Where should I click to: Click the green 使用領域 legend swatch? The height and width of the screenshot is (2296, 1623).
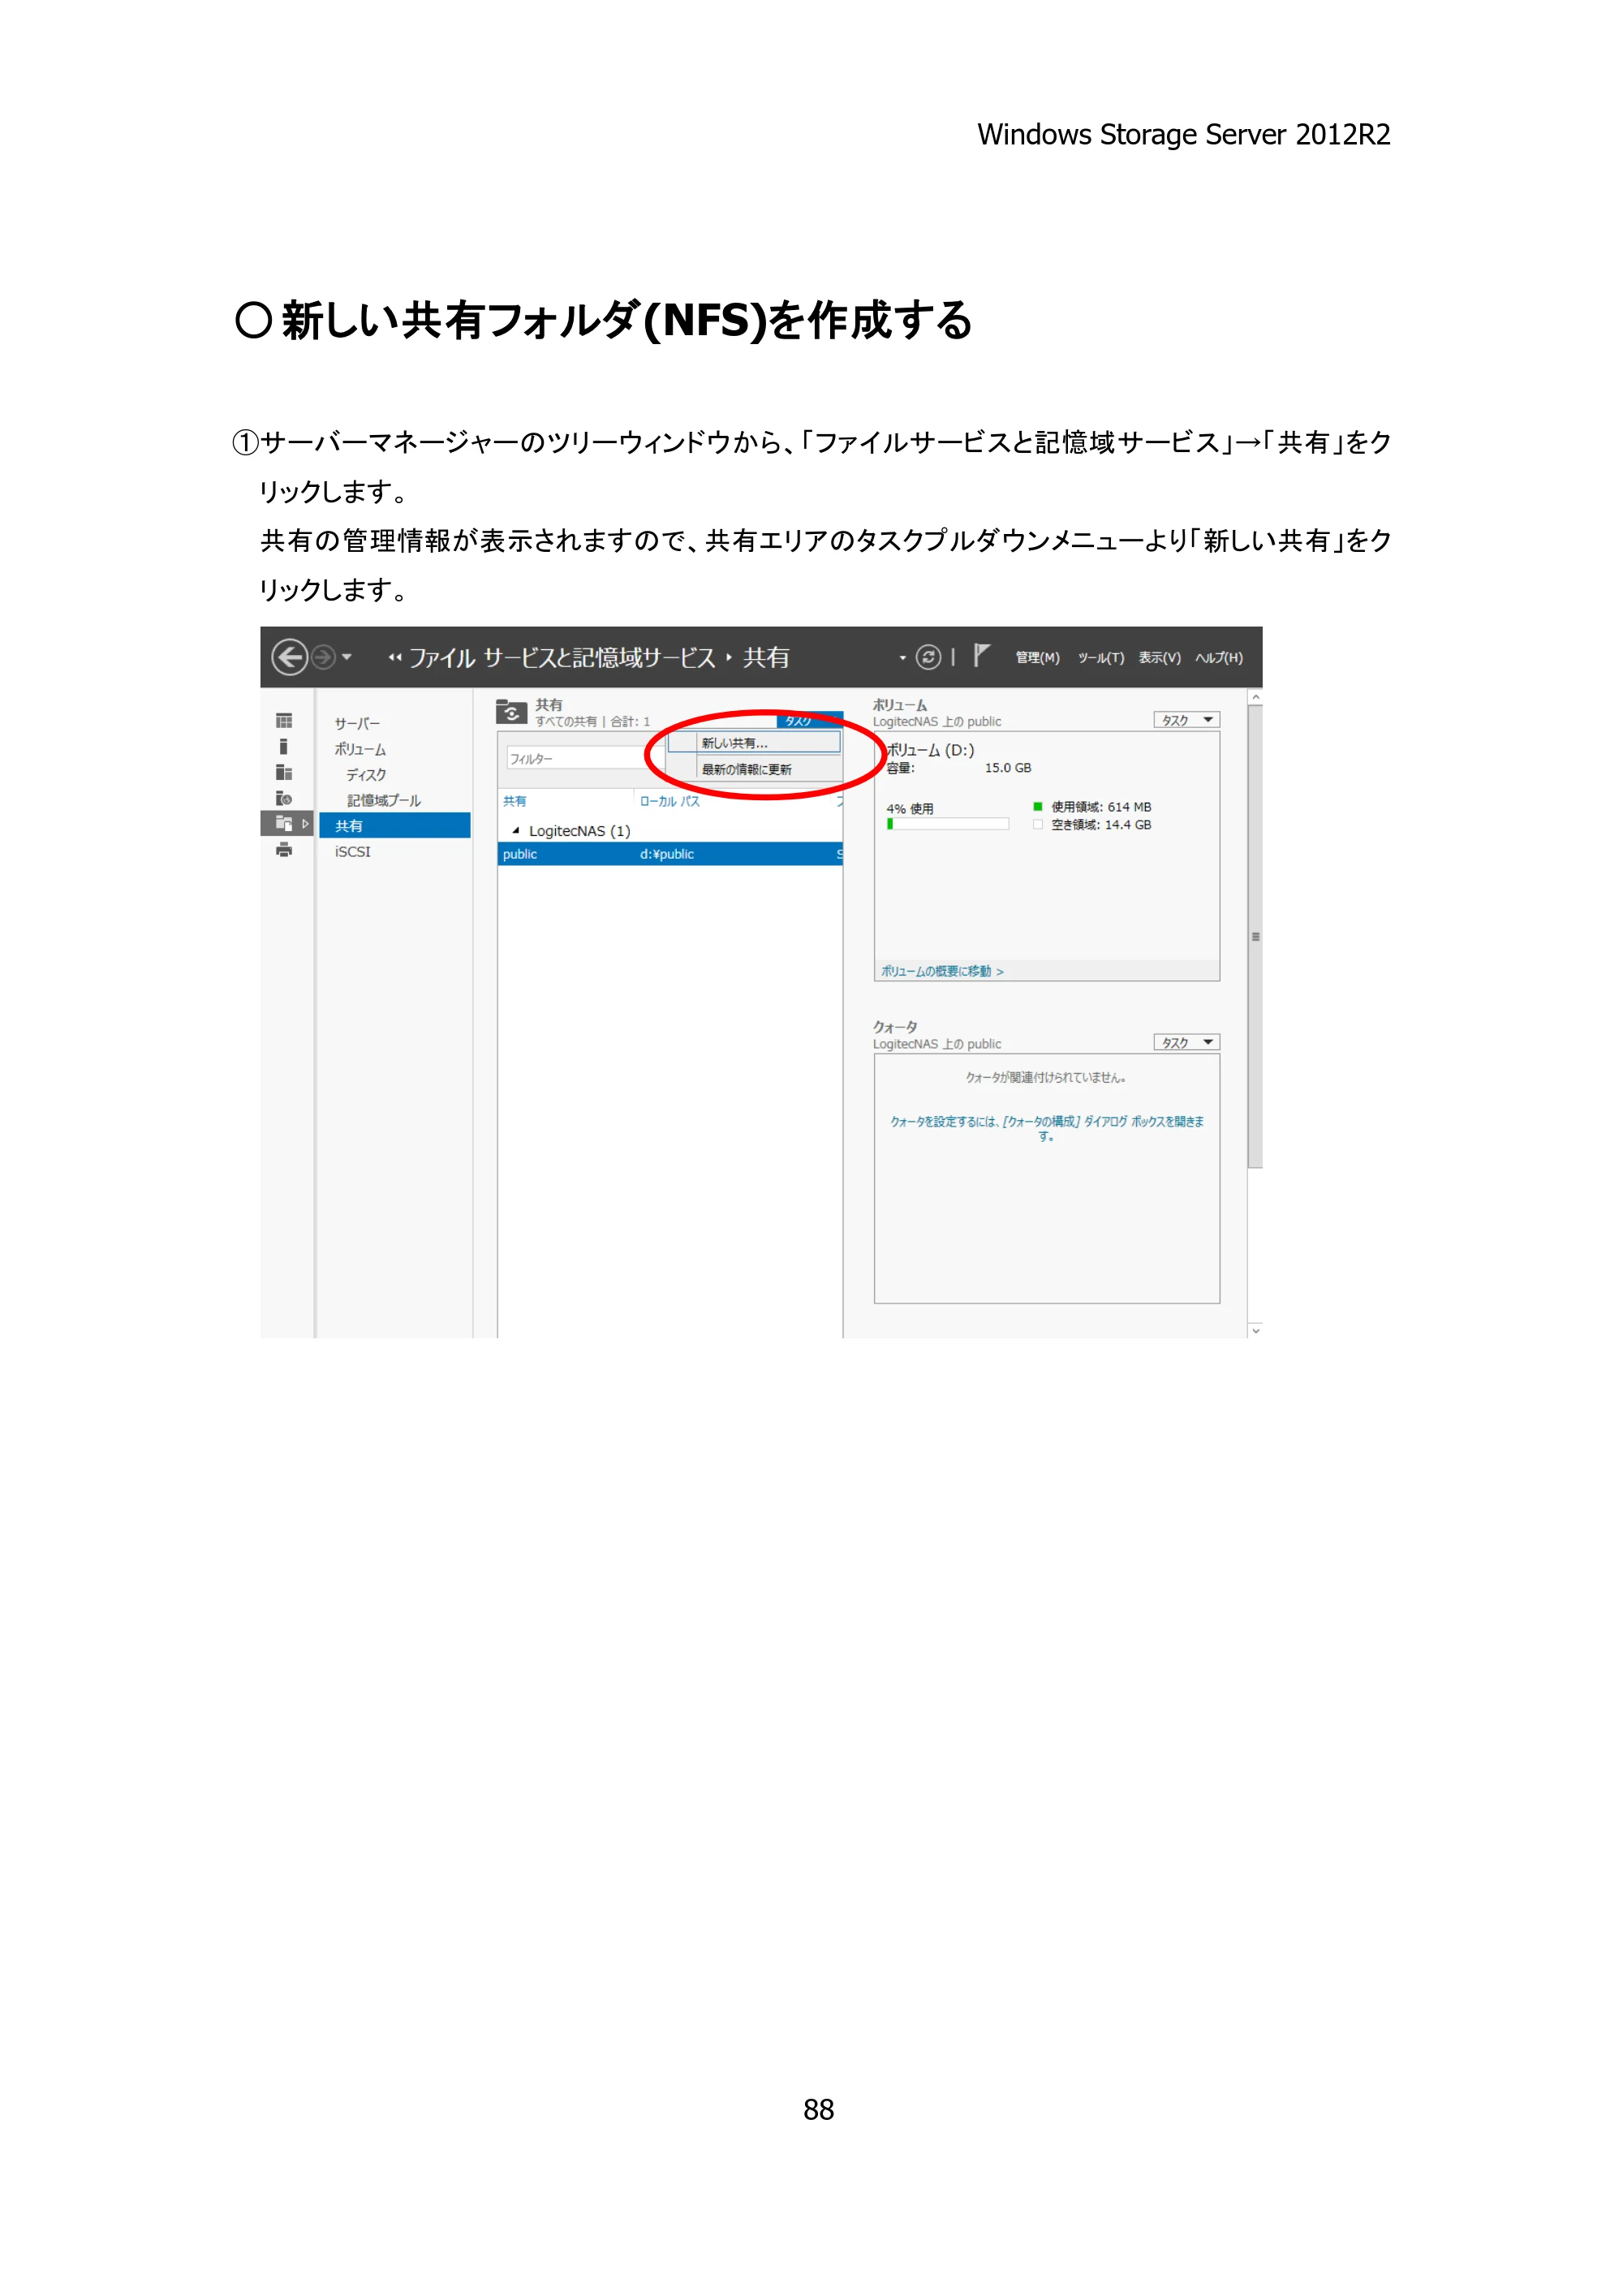(x=1038, y=807)
